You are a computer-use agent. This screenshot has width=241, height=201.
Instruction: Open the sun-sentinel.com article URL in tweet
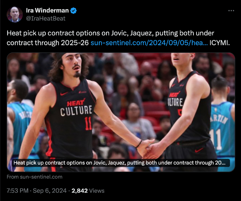pyautogui.click(x=149, y=43)
